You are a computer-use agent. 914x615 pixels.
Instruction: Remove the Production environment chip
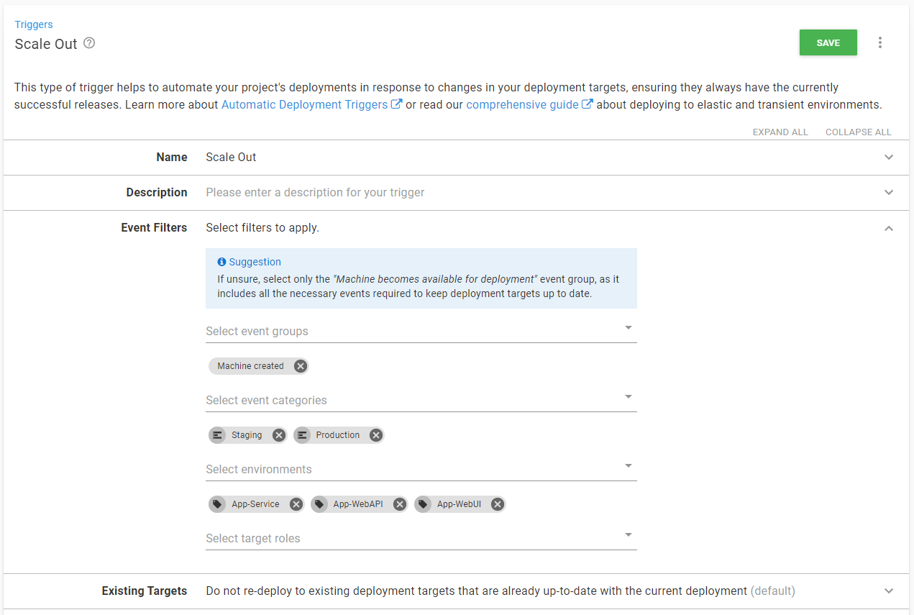[375, 435]
